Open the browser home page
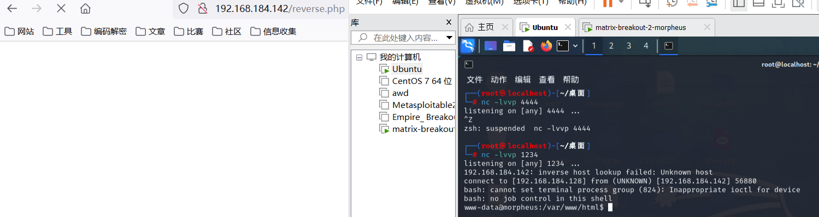 [85, 9]
